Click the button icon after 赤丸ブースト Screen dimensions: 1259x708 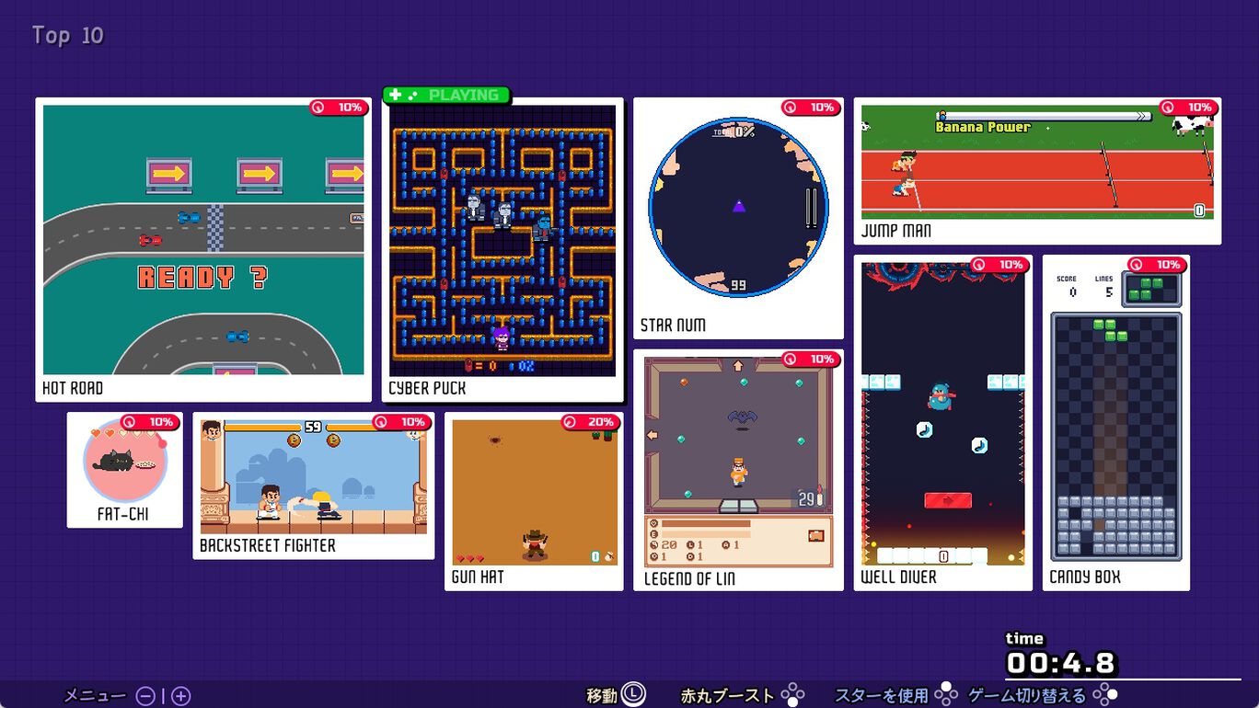pos(792,695)
